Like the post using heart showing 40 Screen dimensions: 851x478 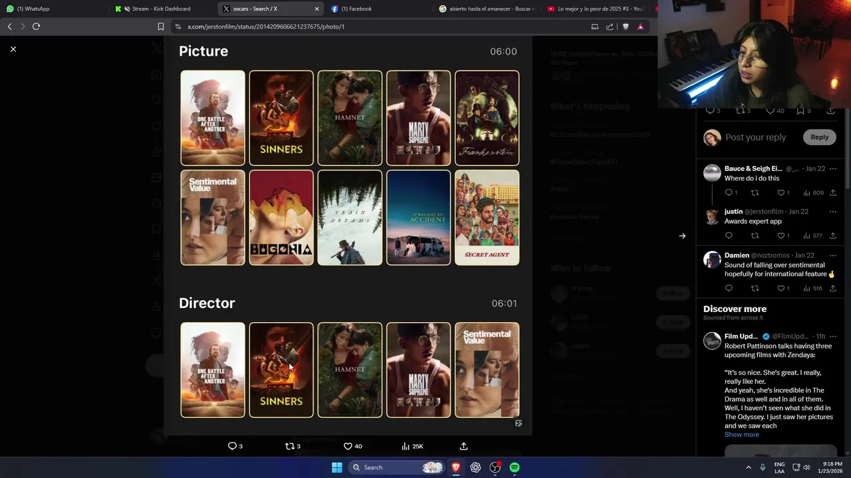click(x=348, y=446)
